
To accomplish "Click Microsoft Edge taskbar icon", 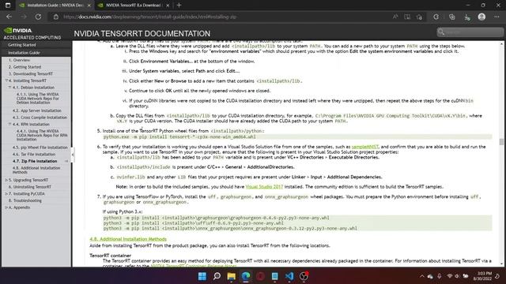I will pyautogui.click(x=246, y=276).
